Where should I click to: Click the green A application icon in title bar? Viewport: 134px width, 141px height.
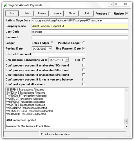click(5, 5)
